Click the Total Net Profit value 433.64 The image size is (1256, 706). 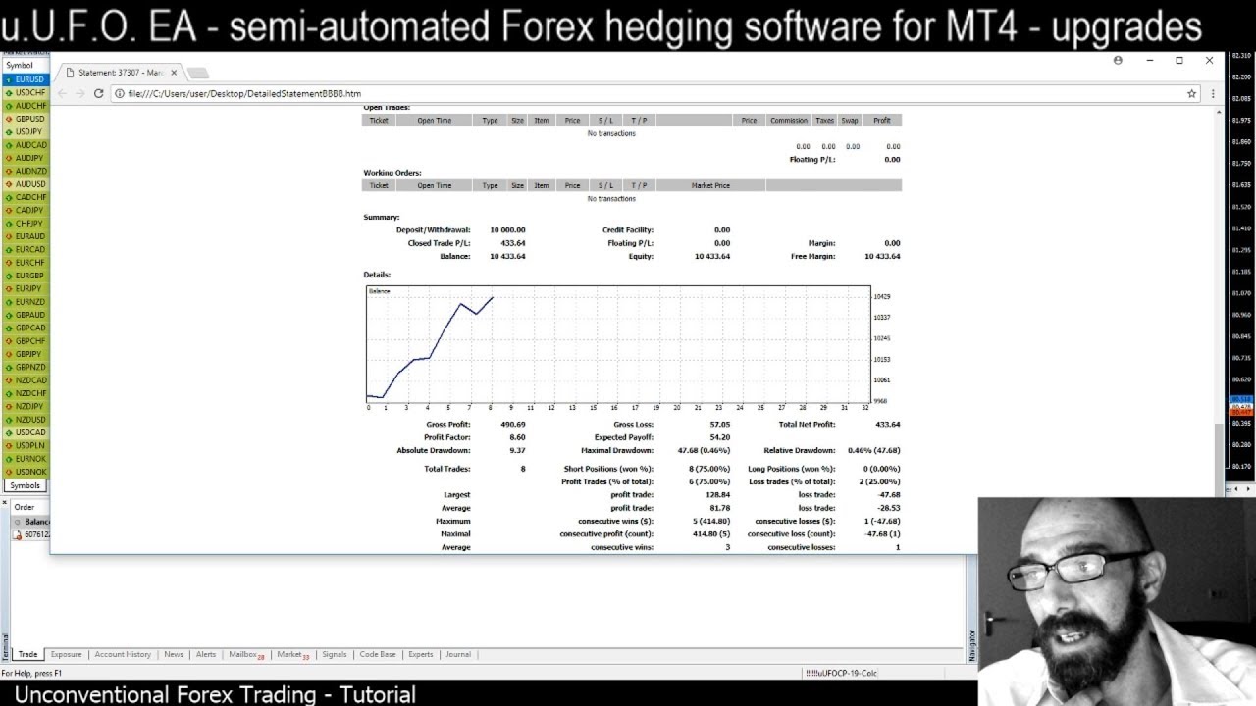click(887, 425)
